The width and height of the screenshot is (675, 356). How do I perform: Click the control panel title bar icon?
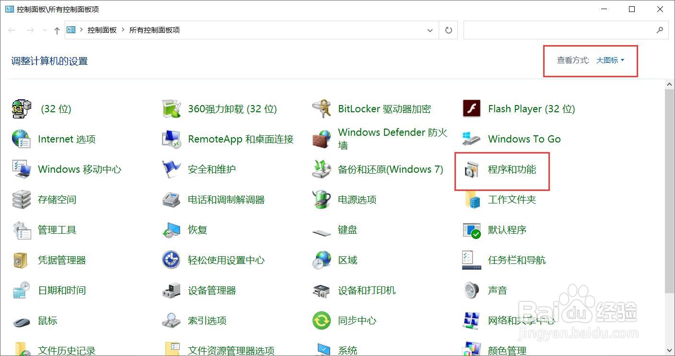(x=9, y=9)
